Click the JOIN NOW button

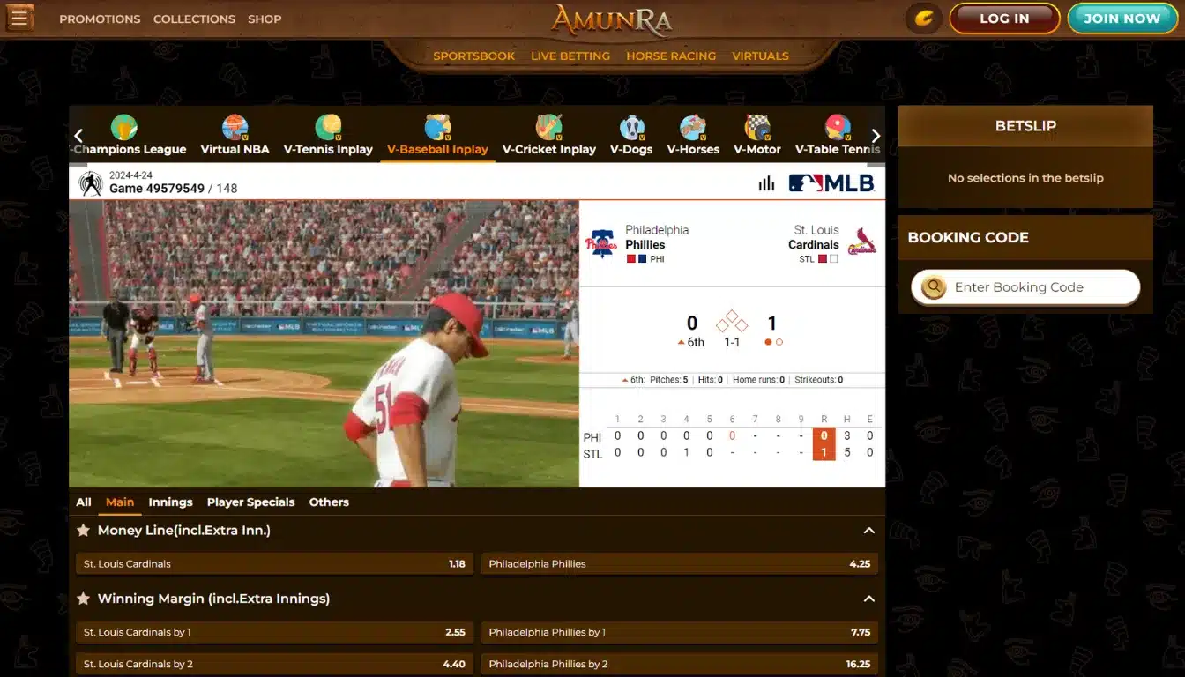click(x=1122, y=19)
